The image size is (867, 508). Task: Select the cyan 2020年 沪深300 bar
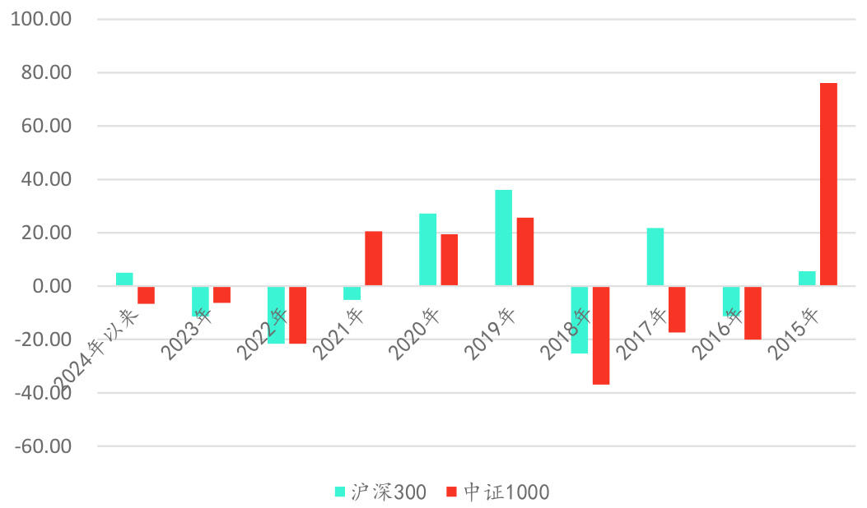point(427,249)
